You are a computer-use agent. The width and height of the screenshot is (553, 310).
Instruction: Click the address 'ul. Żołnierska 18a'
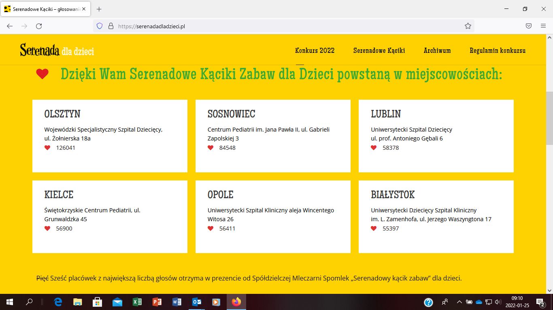pos(68,138)
